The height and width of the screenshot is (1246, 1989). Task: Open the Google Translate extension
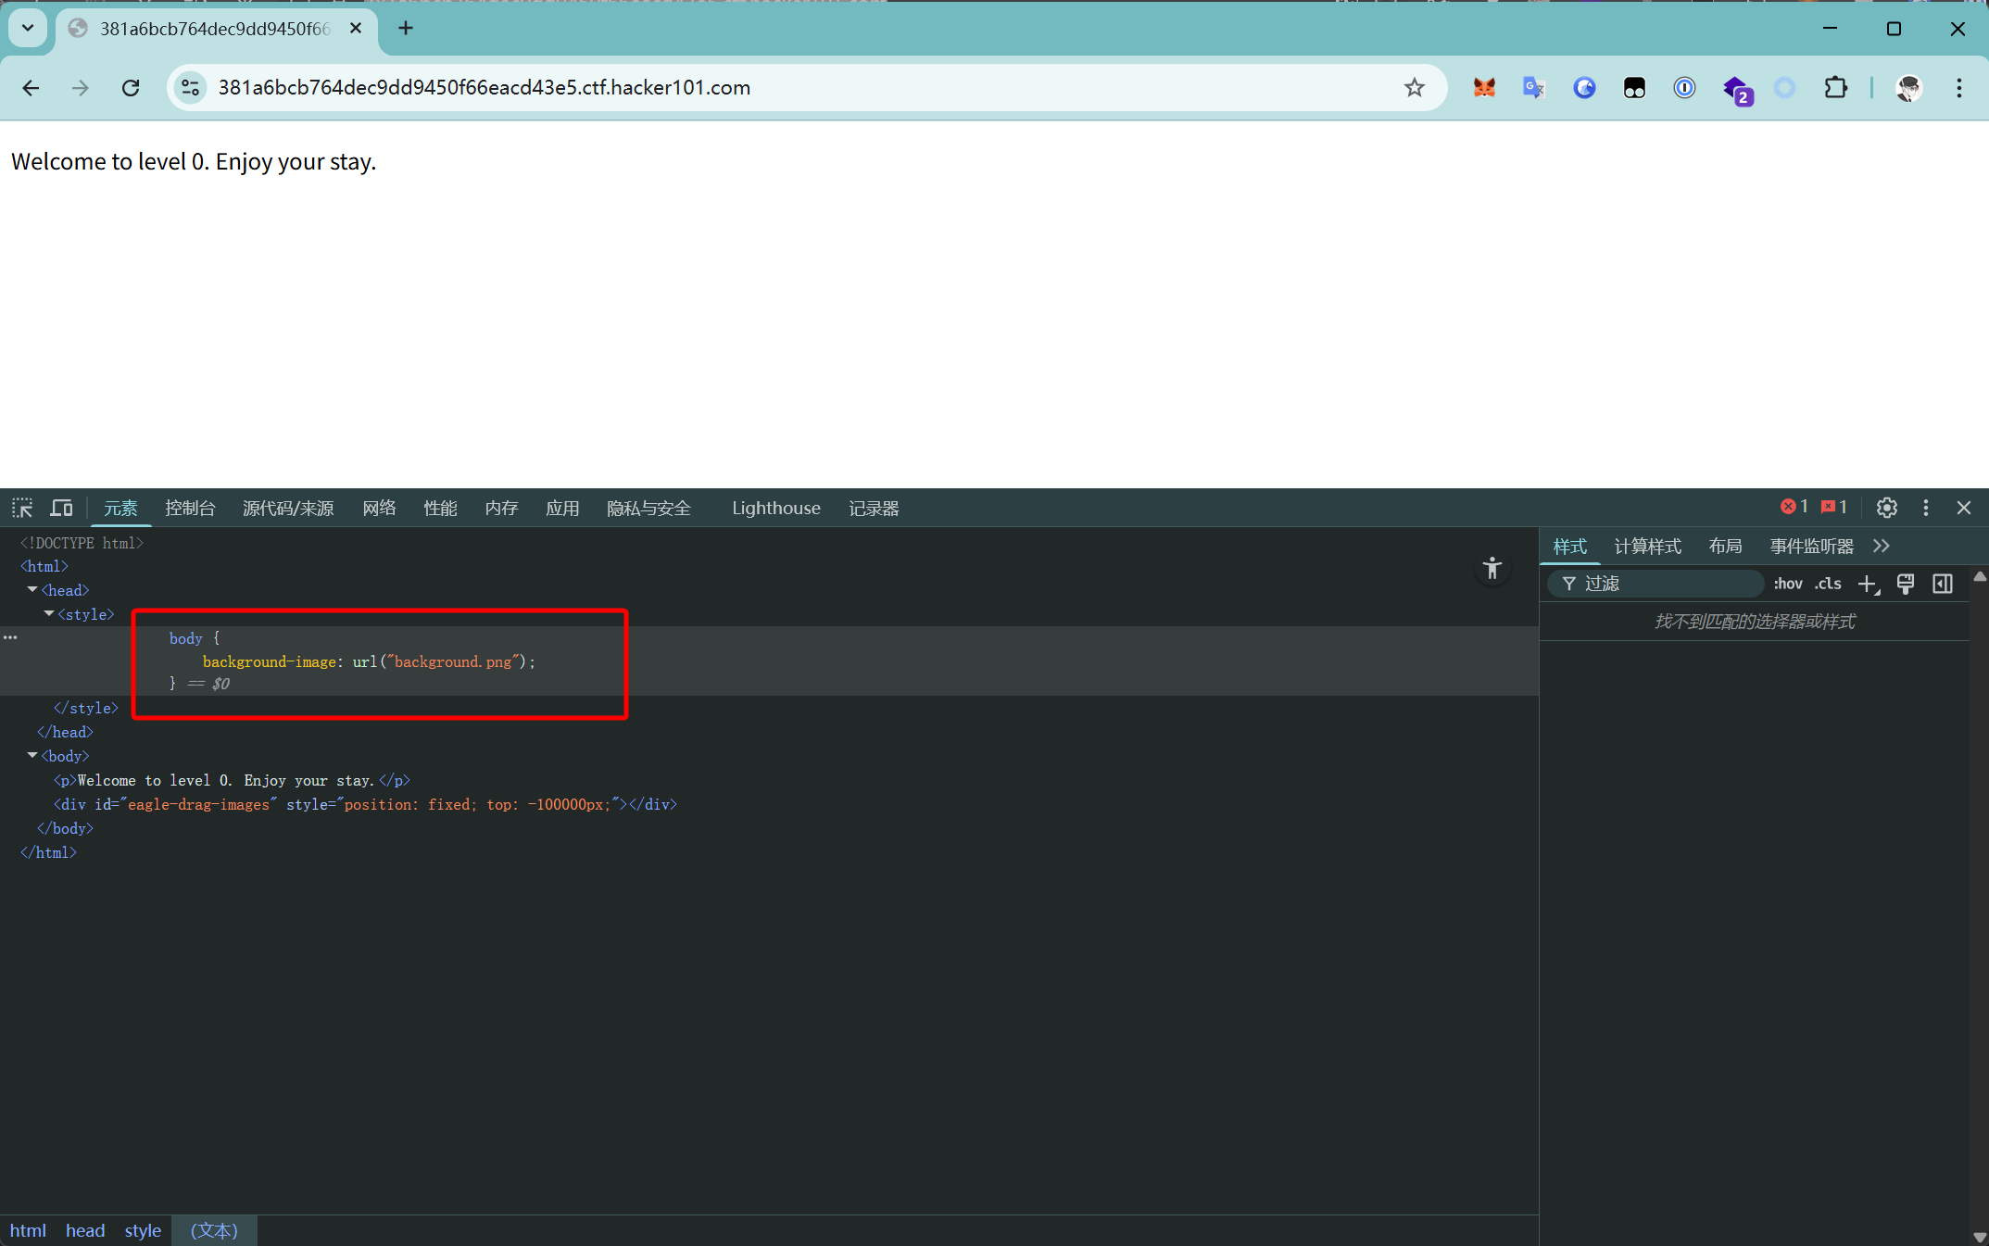1534,88
